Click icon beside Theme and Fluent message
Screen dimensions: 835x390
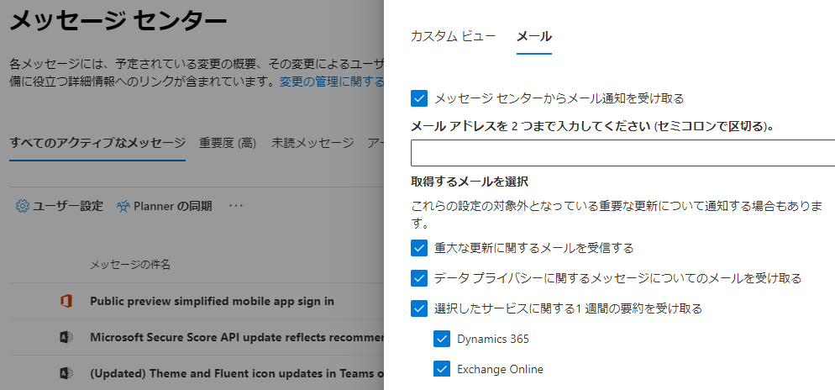pyautogui.click(x=66, y=373)
